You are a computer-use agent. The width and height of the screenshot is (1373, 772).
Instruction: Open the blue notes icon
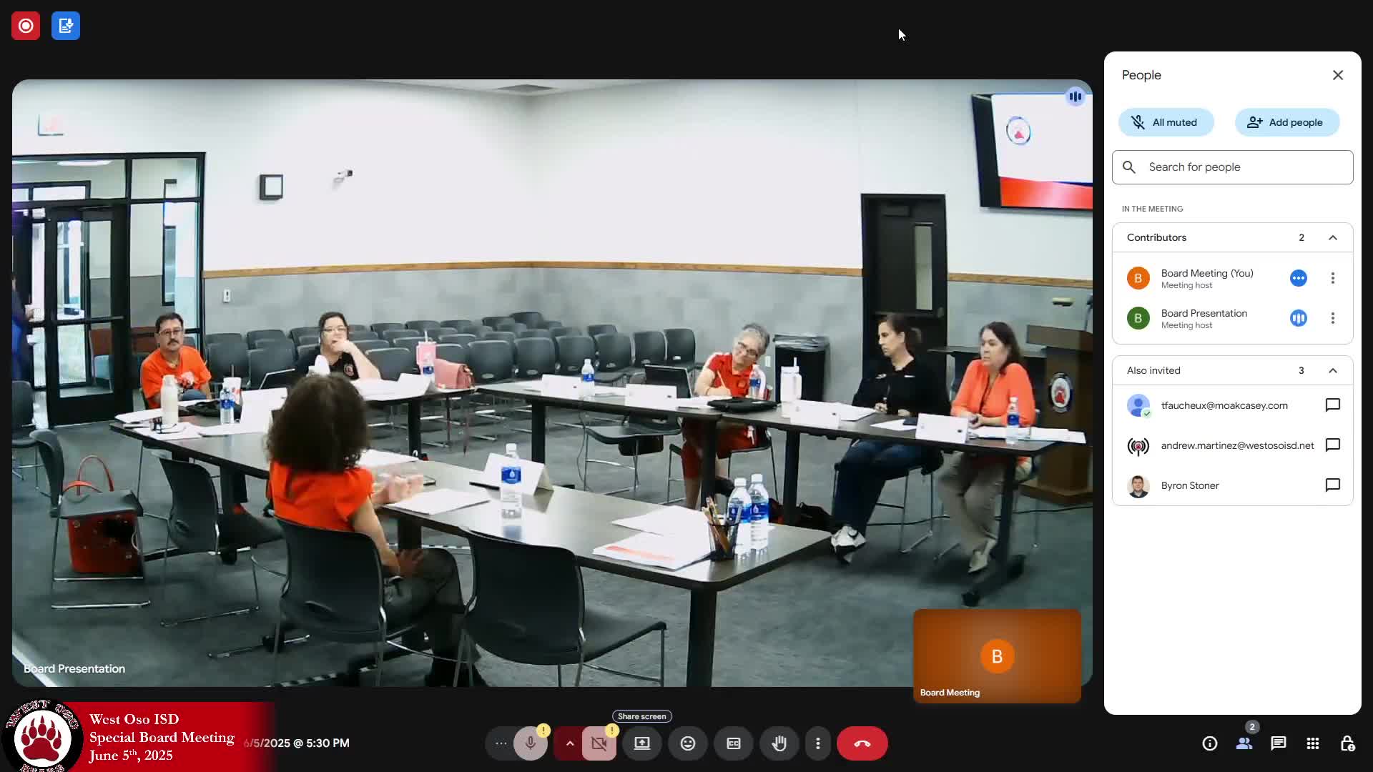(x=66, y=26)
